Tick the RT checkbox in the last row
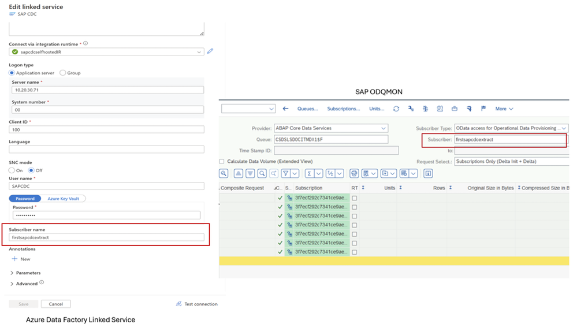The image size is (577, 331). (355, 252)
